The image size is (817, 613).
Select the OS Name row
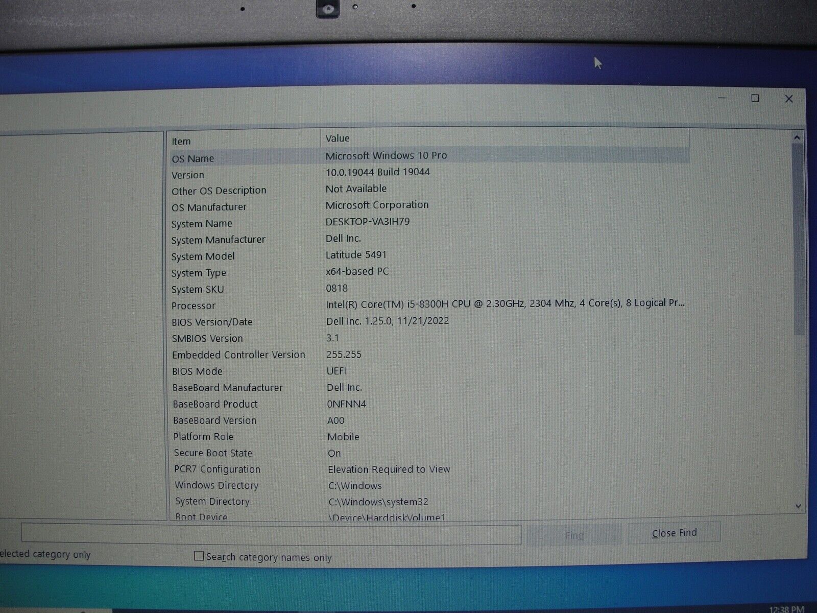pos(429,156)
